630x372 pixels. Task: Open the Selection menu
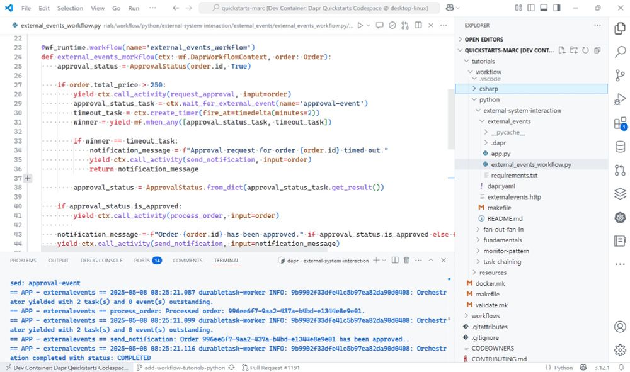click(x=70, y=8)
